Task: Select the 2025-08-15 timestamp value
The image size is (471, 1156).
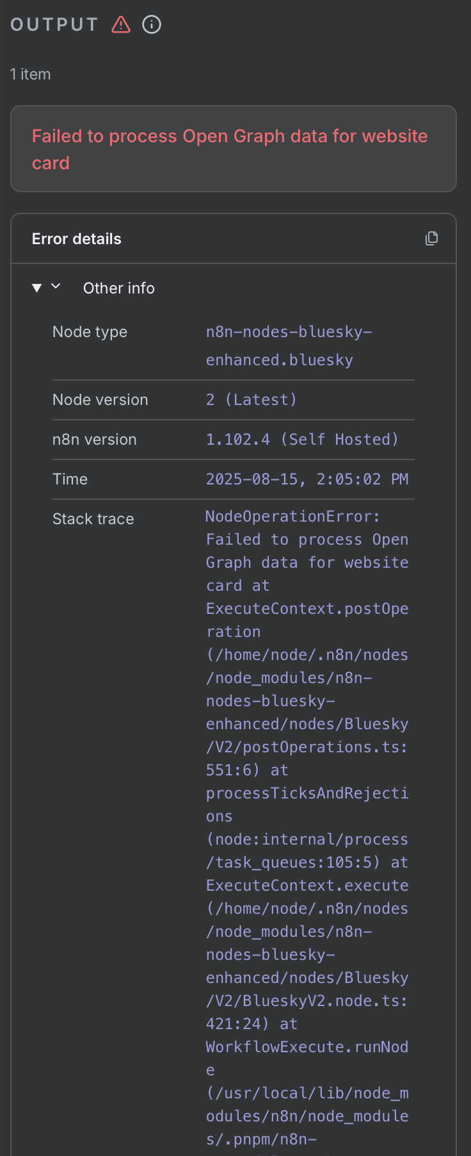Action: click(x=307, y=479)
